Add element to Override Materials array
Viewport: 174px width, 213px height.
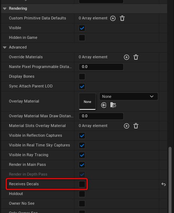(x=127, y=57)
